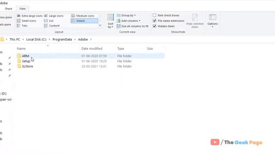This screenshot has height=154, width=275.
Task: Switch to Medium icons layout
Action: pyautogui.click(x=83, y=16)
